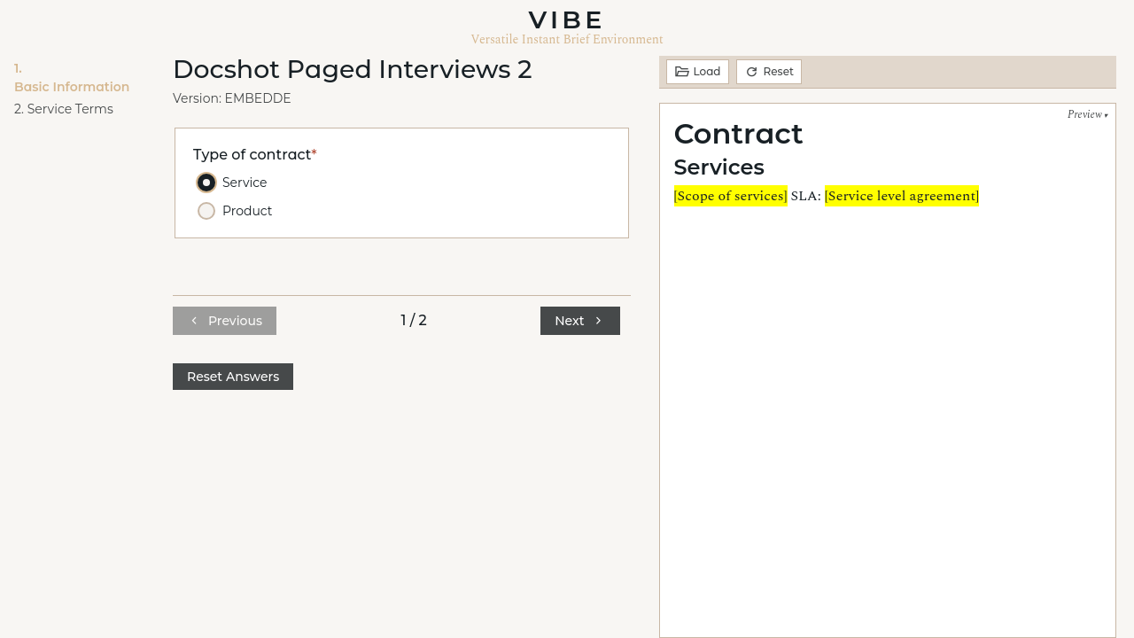
Task: Click the Versatile Instant Brief Environment tagline
Action: [x=566, y=40]
